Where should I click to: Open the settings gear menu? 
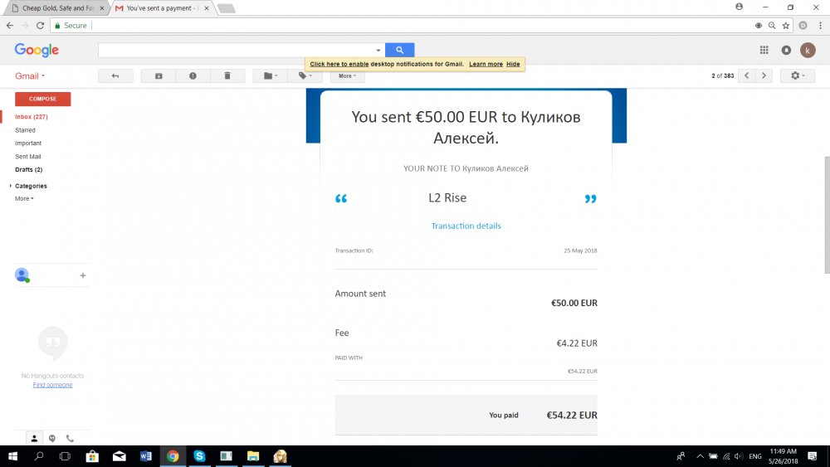[797, 75]
